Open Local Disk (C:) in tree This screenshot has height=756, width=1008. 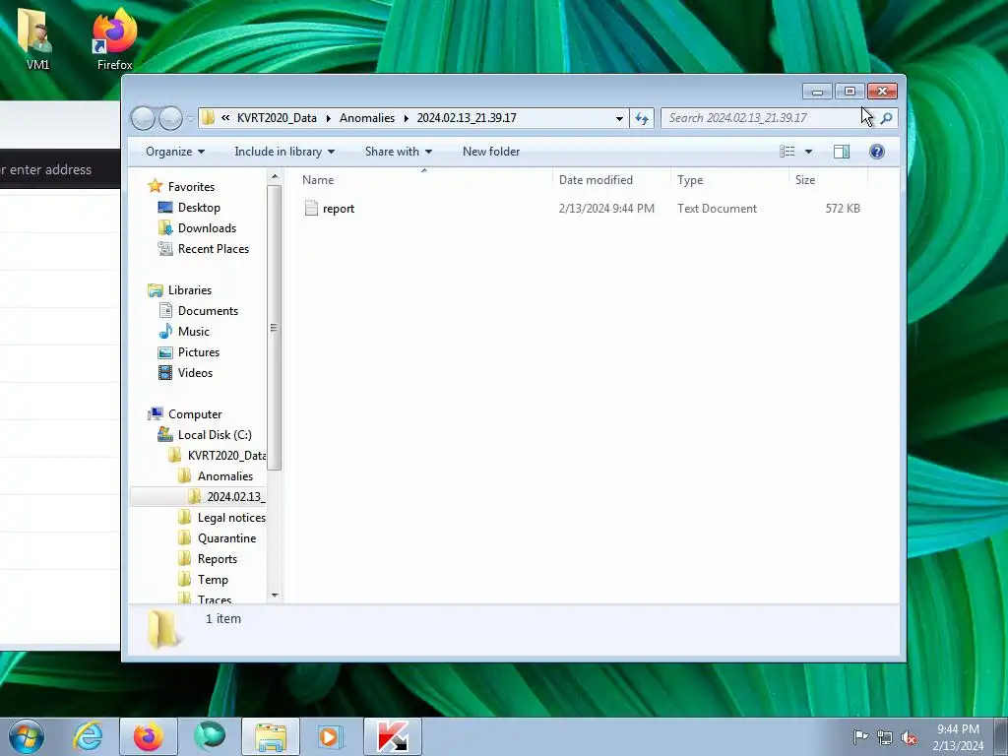click(x=214, y=435)
